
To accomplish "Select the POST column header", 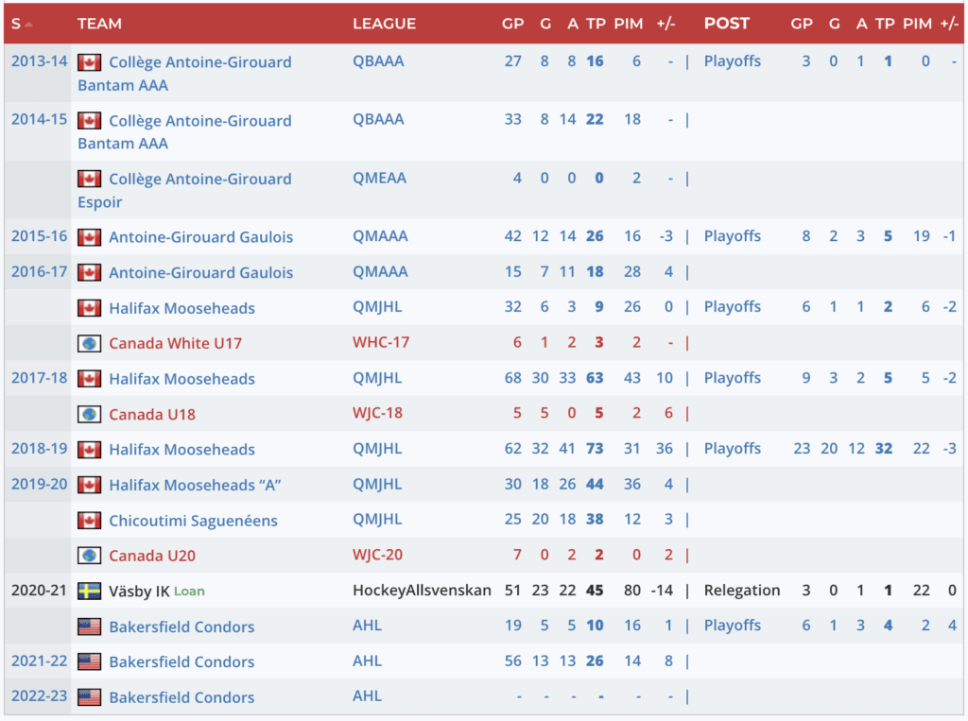I will [x=726, y=24].
